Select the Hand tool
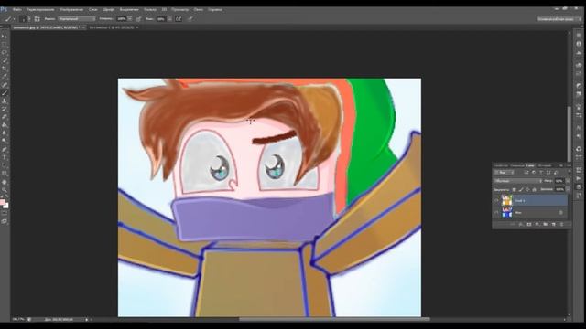Screen dimensions: 586x329 (x=5, y=182)
